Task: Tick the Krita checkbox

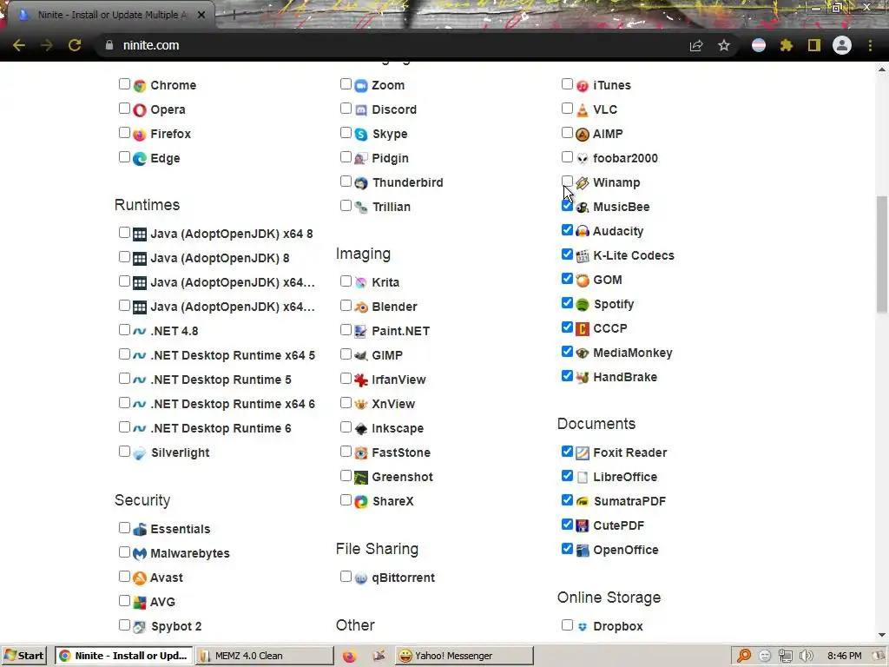Action: [346, 281]
